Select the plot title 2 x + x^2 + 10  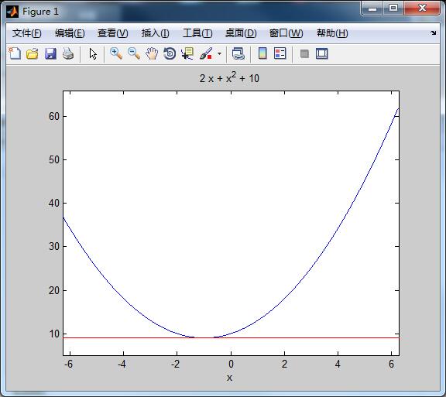(229, 77)
